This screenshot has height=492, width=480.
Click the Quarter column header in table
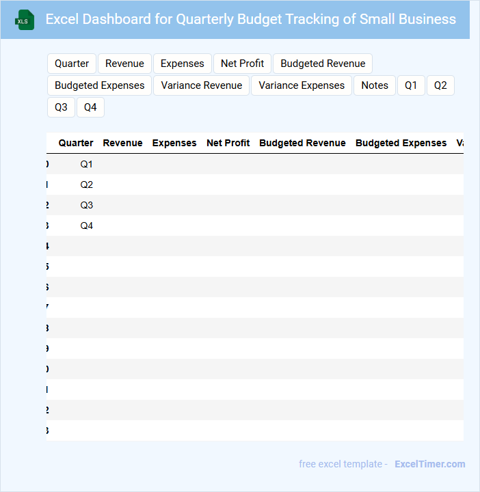point(76,143)
